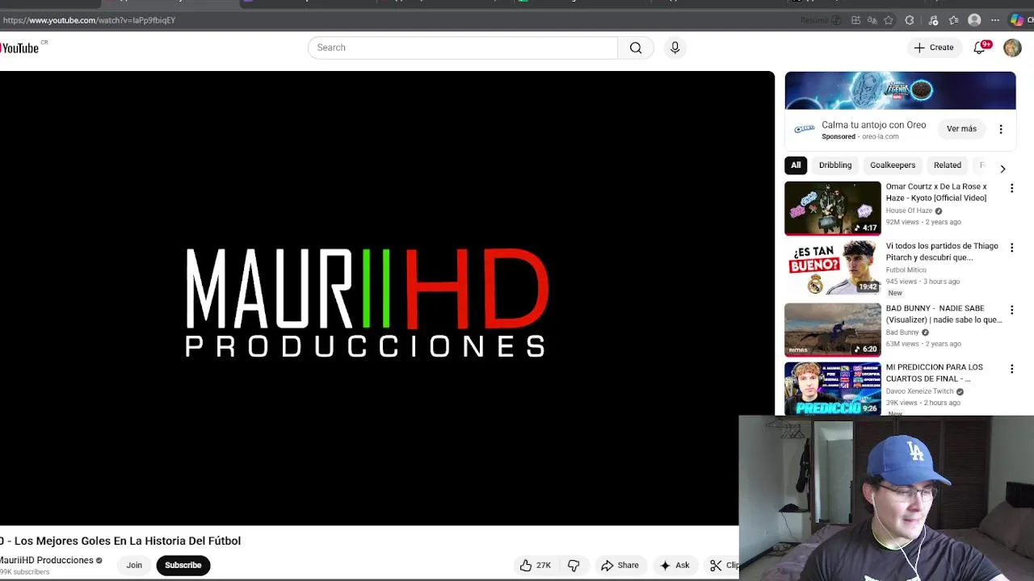Open options menu for Omar Courtz Kyoto video
1034x581 pixels.
click(x=1011, y=188)
